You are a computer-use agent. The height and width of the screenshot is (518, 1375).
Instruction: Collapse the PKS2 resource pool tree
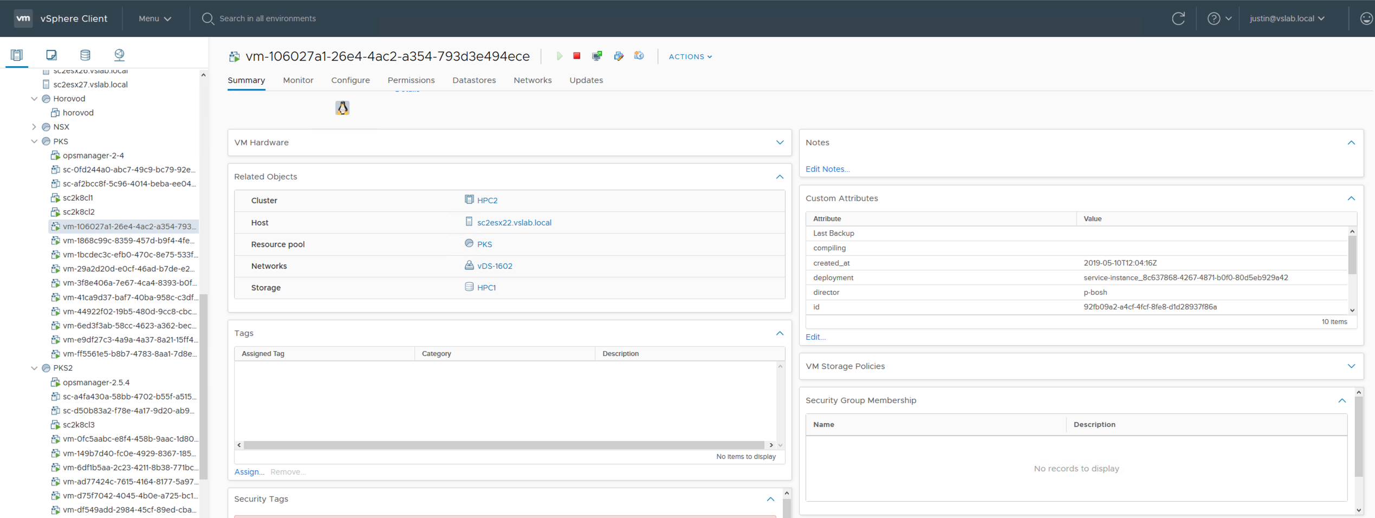click(34, 368)
